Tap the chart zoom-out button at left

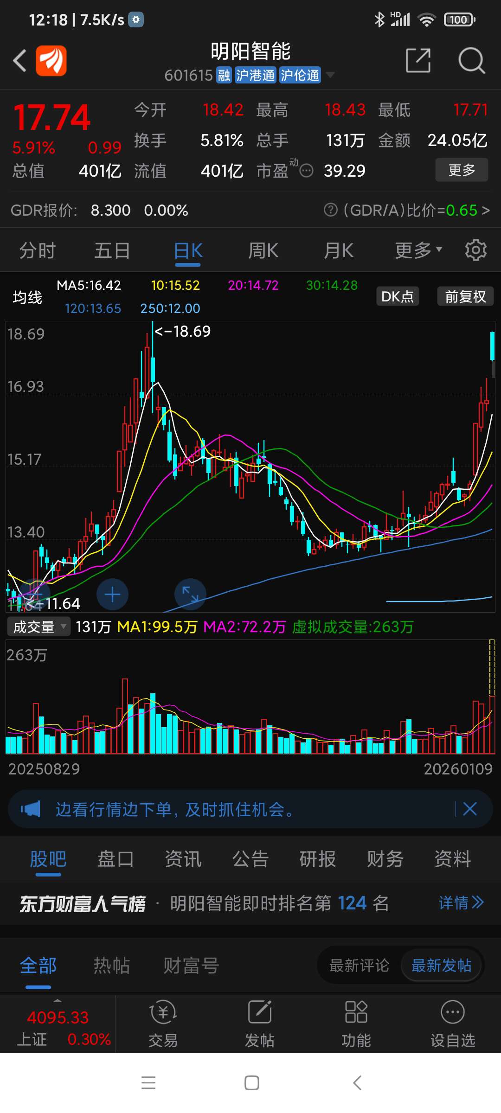33,595
